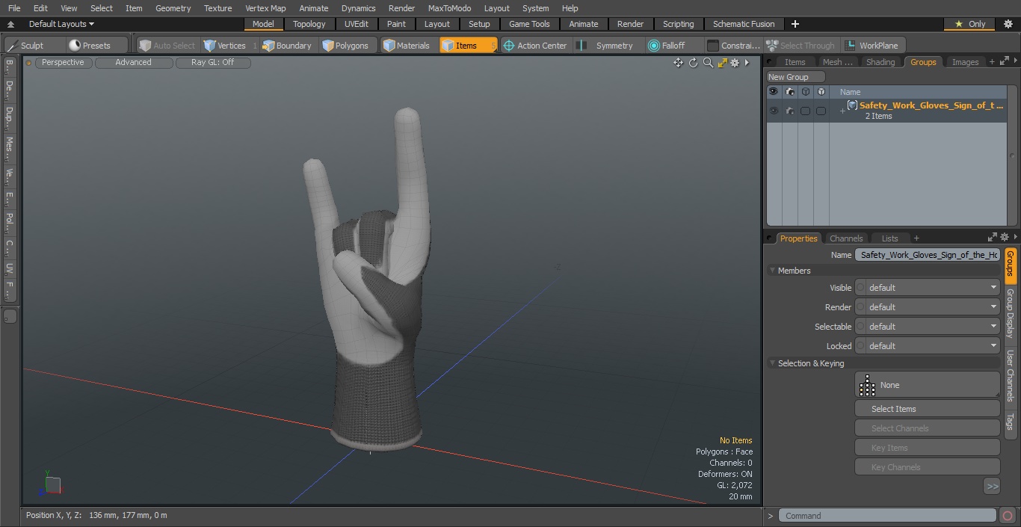
Task: Click the camera render column header icon
Action: [789, 92]
